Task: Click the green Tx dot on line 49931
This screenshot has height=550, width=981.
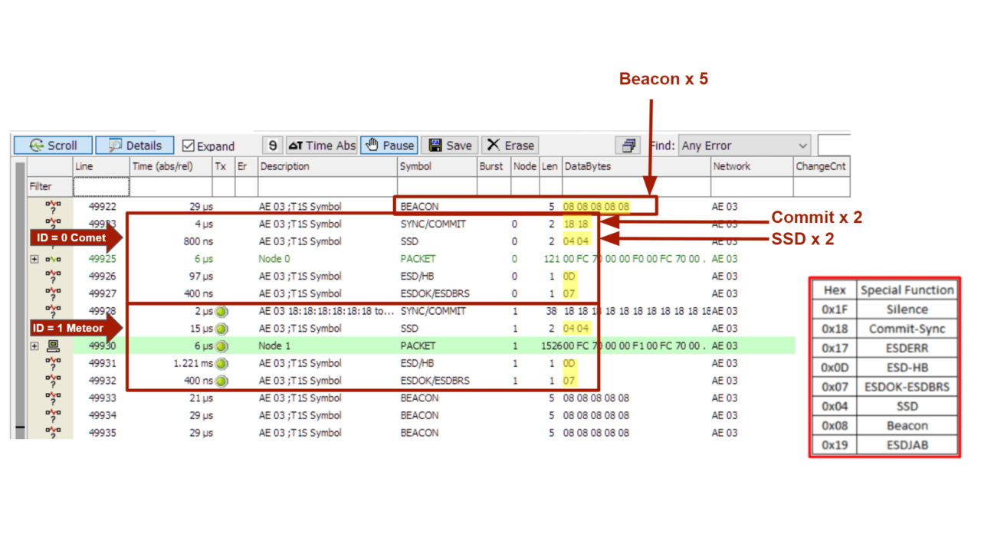Action: pos(221,363)
